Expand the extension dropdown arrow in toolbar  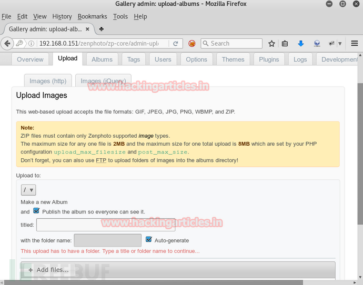(x=340, y=44)
